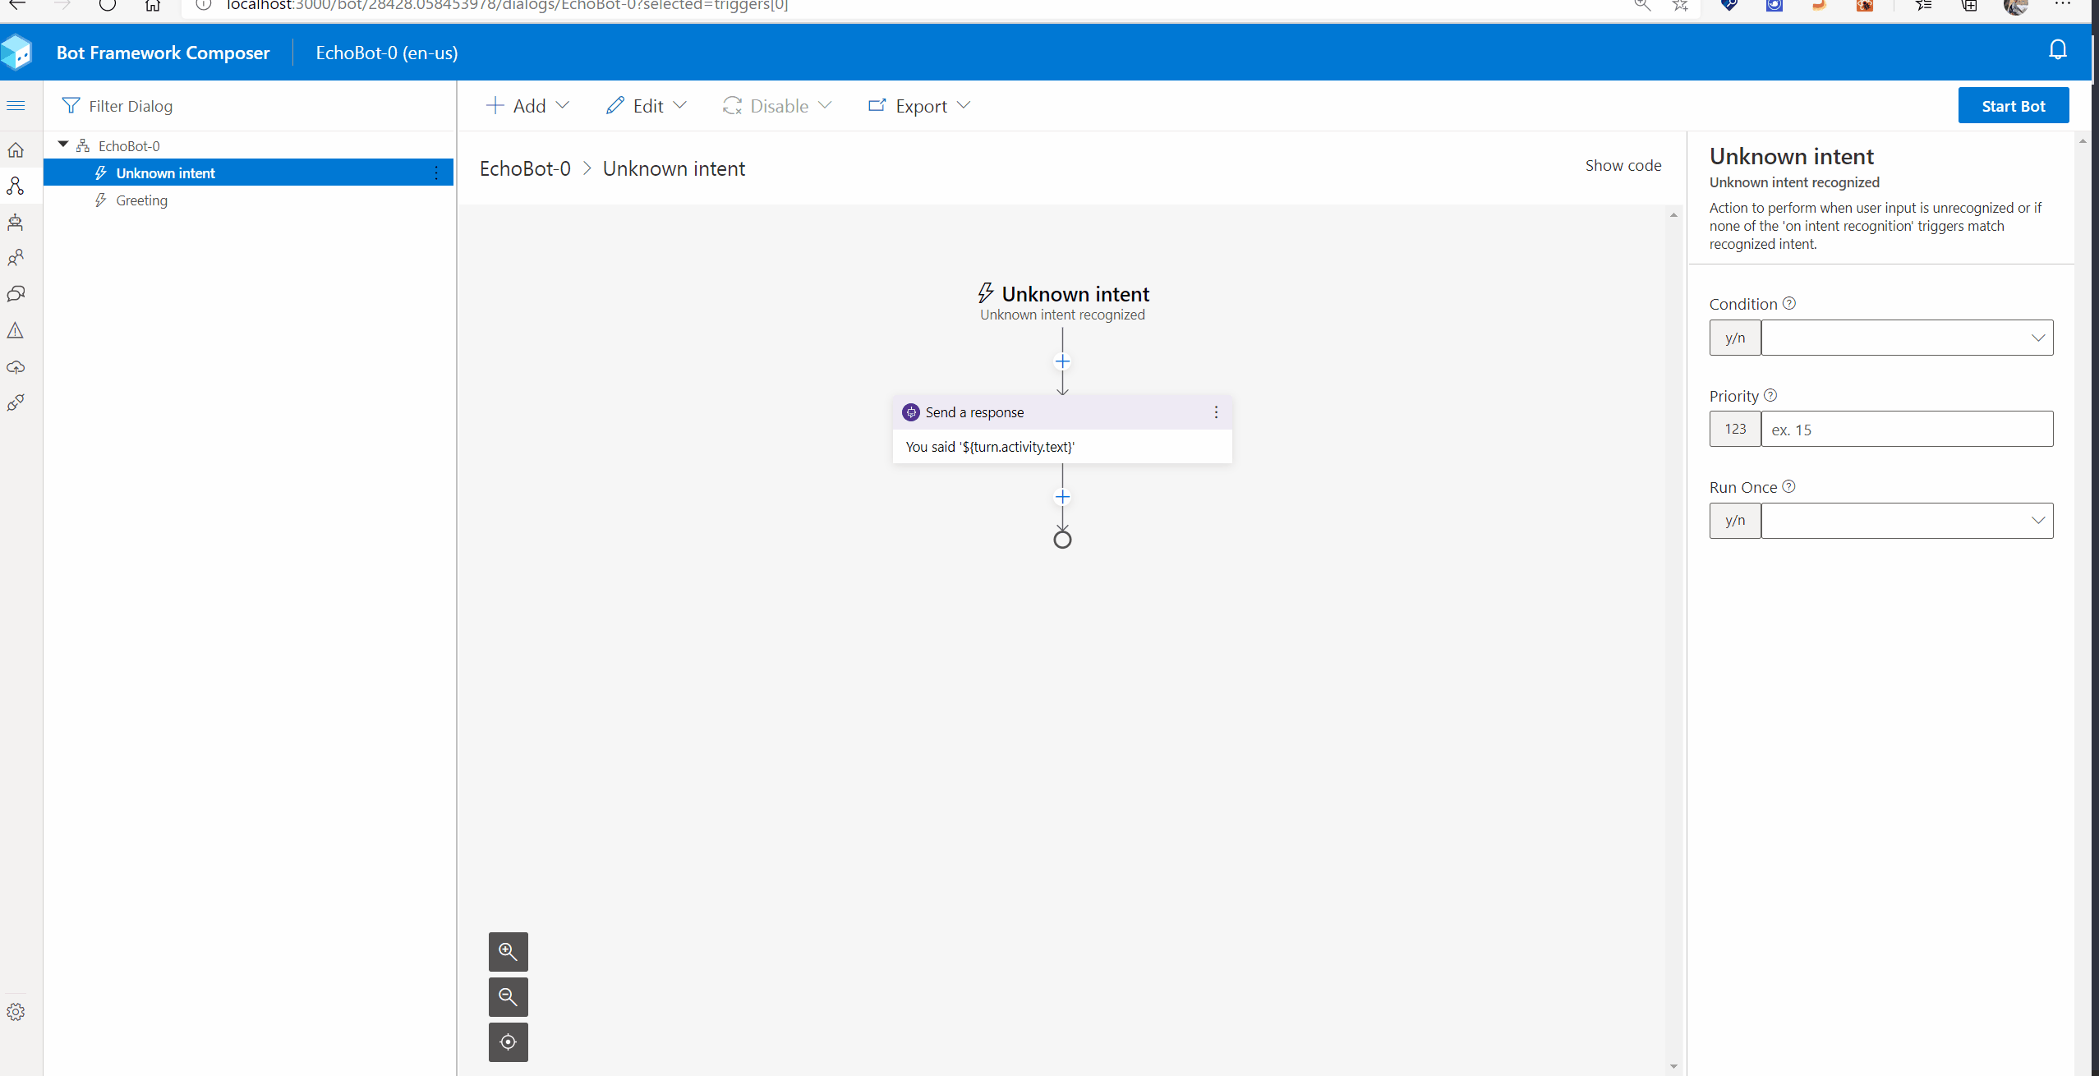Collapse the EchoBot-0 tree node
The height and width of the screenshot is (1076, 2099).
pyautogui.click(x=63, y=145)
